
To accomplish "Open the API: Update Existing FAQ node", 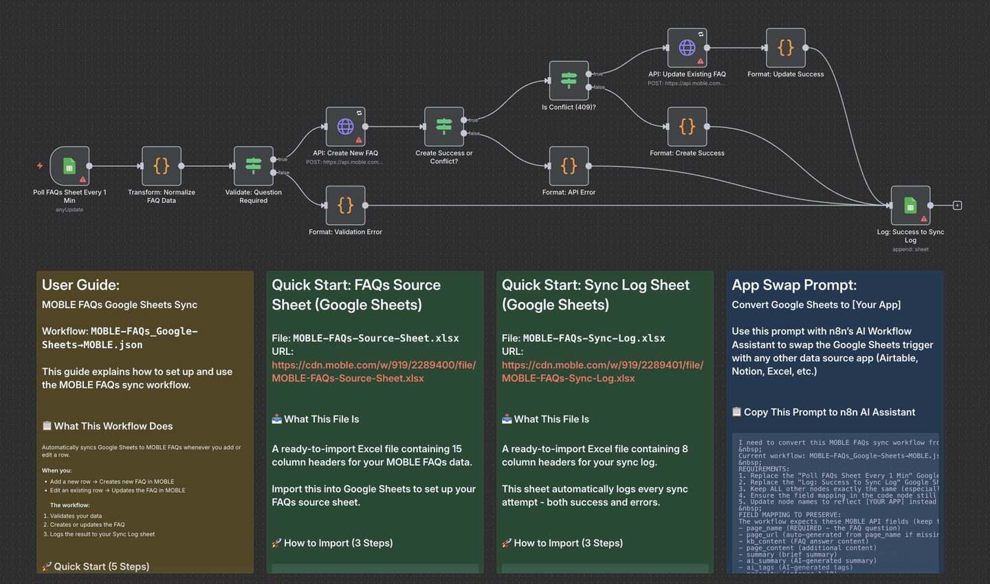I will [687, 48].
